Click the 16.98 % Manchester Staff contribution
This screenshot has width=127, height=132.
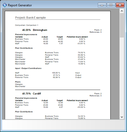click(x=81, y=64)
